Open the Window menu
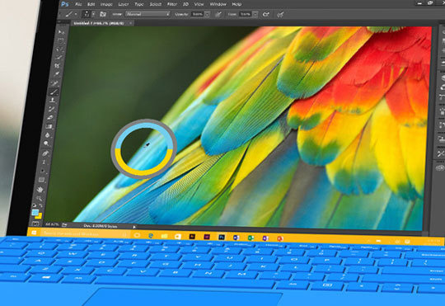The image size is (445, 306). click(218, 4)
